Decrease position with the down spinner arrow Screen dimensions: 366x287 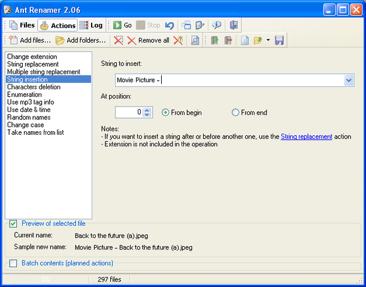[x=147, y=115]
